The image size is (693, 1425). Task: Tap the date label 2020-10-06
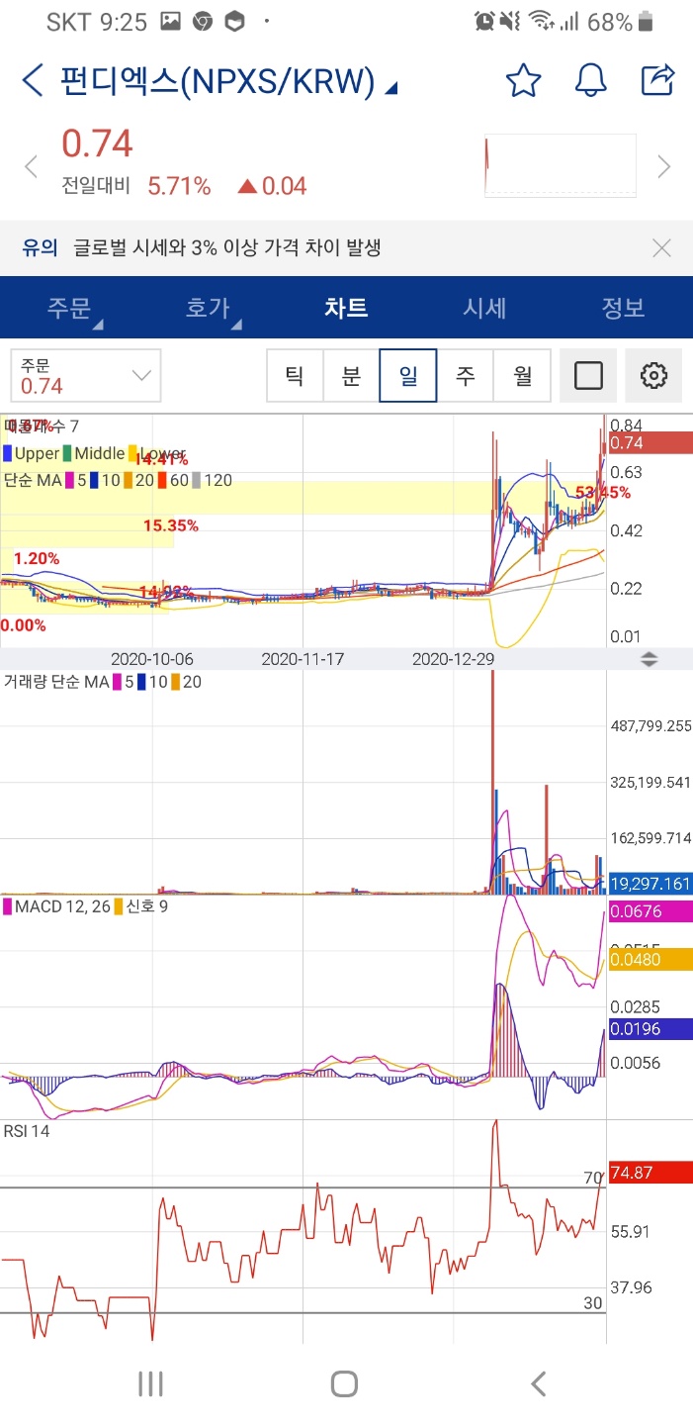click(152, 658)
